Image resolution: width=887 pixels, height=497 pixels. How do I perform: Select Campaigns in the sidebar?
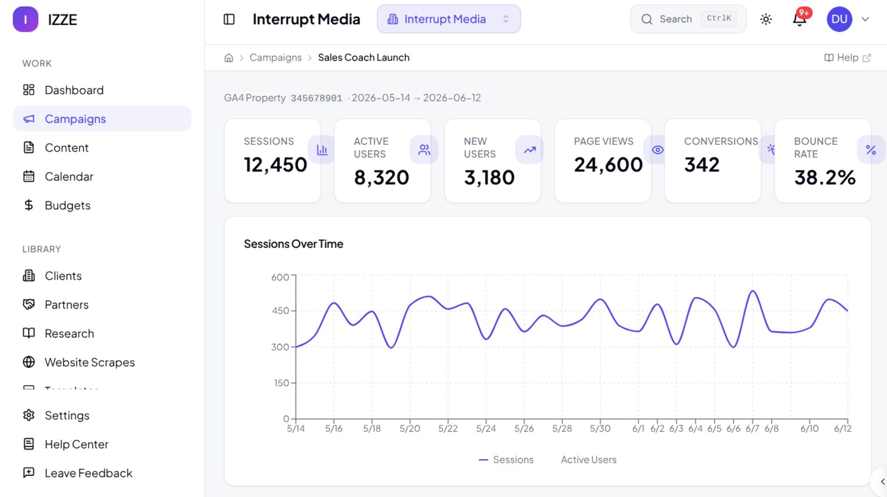pyautogui.click(x=102, y=119)
